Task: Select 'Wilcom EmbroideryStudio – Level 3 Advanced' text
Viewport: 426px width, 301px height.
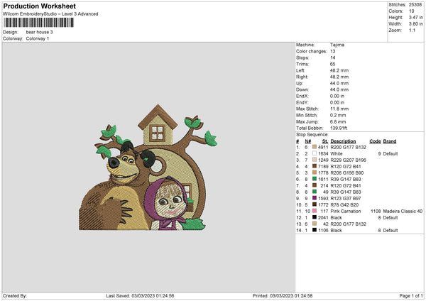Action: click(x=50, y=14)
